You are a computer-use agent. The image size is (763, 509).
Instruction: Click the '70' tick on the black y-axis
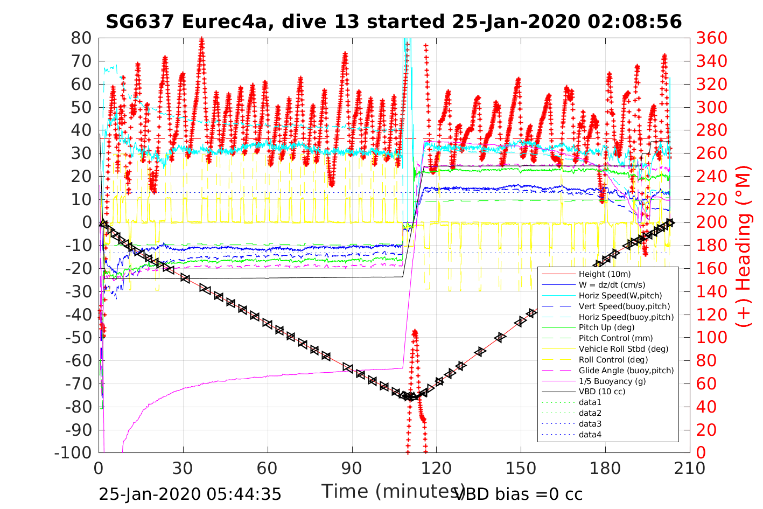(82, 61)
